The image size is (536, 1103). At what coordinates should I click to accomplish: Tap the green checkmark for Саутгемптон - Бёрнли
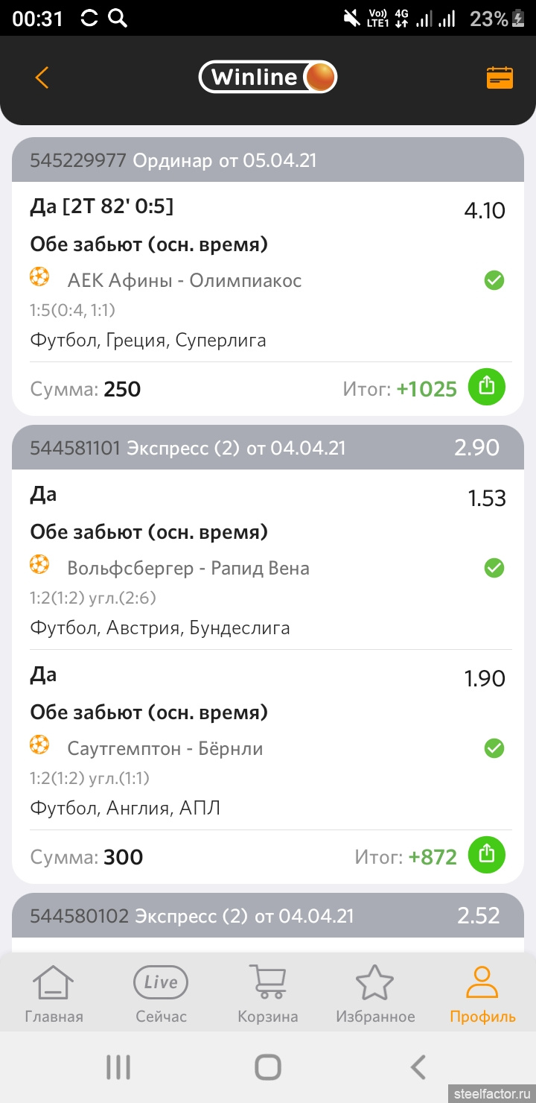click(x=494, y=748)
